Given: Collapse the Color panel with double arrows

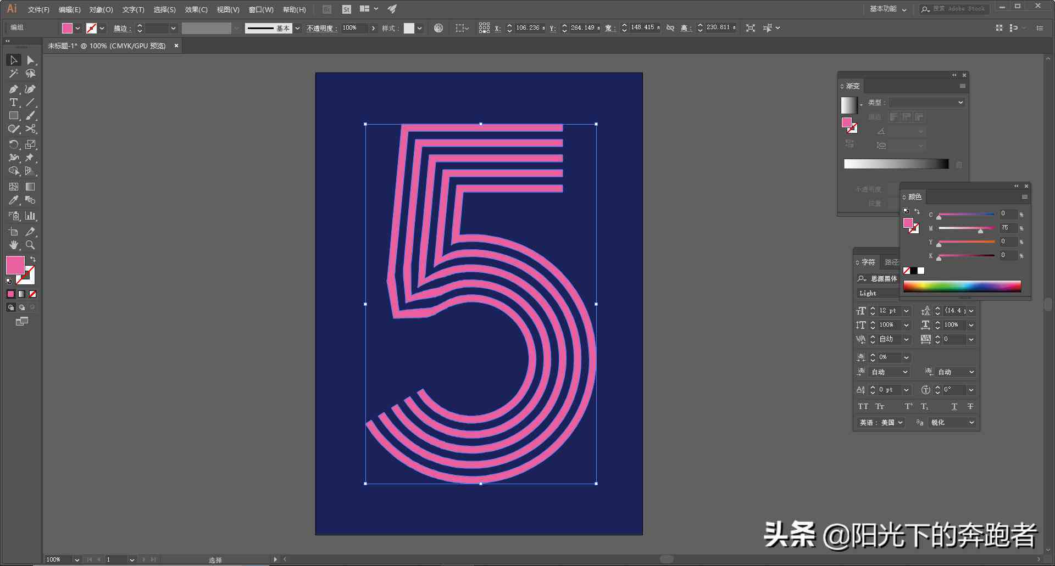Looking at the screenshot, I should point(1016,186).
